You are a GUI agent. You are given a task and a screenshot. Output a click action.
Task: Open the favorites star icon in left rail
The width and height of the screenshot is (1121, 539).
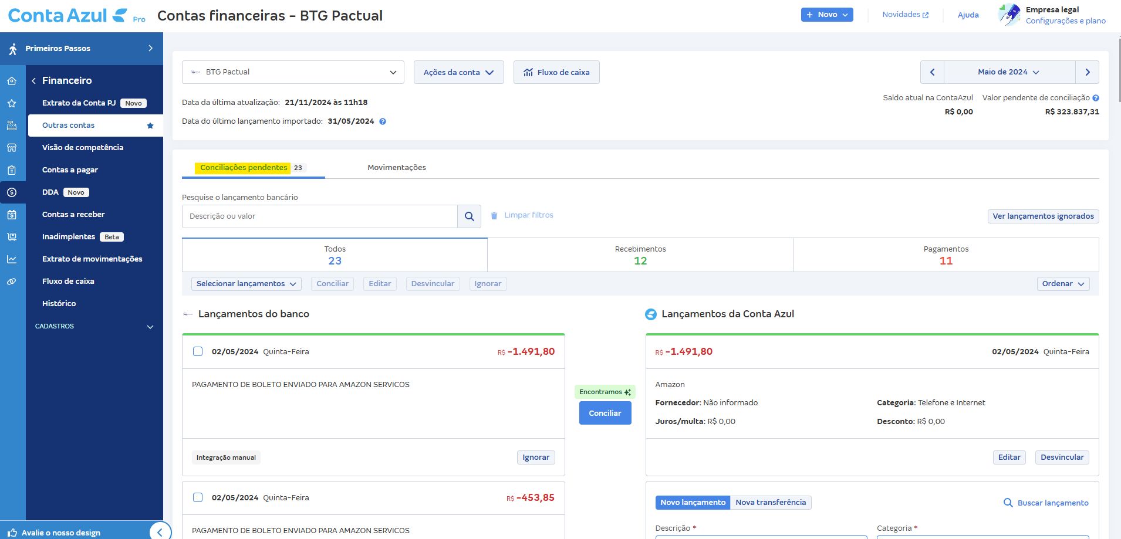12,103
